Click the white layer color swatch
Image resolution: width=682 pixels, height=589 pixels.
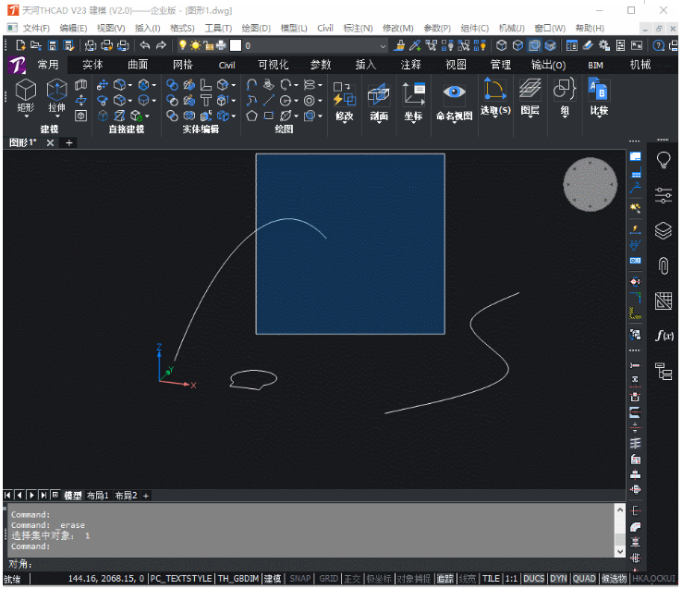(236, 45)
